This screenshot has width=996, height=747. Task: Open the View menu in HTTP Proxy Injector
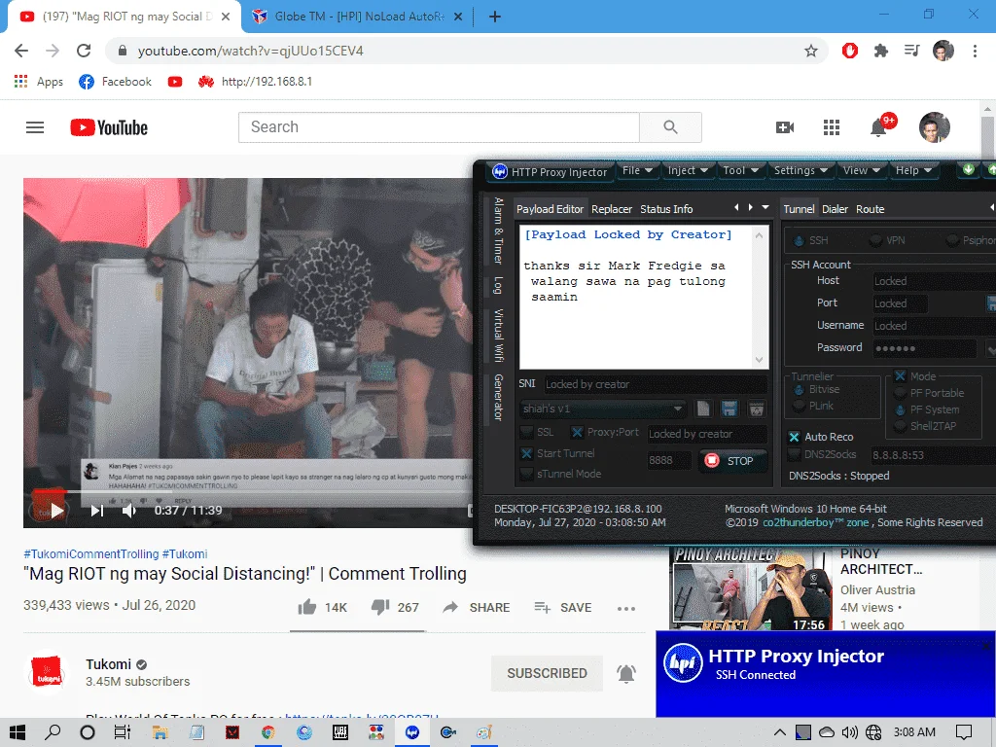862,170
